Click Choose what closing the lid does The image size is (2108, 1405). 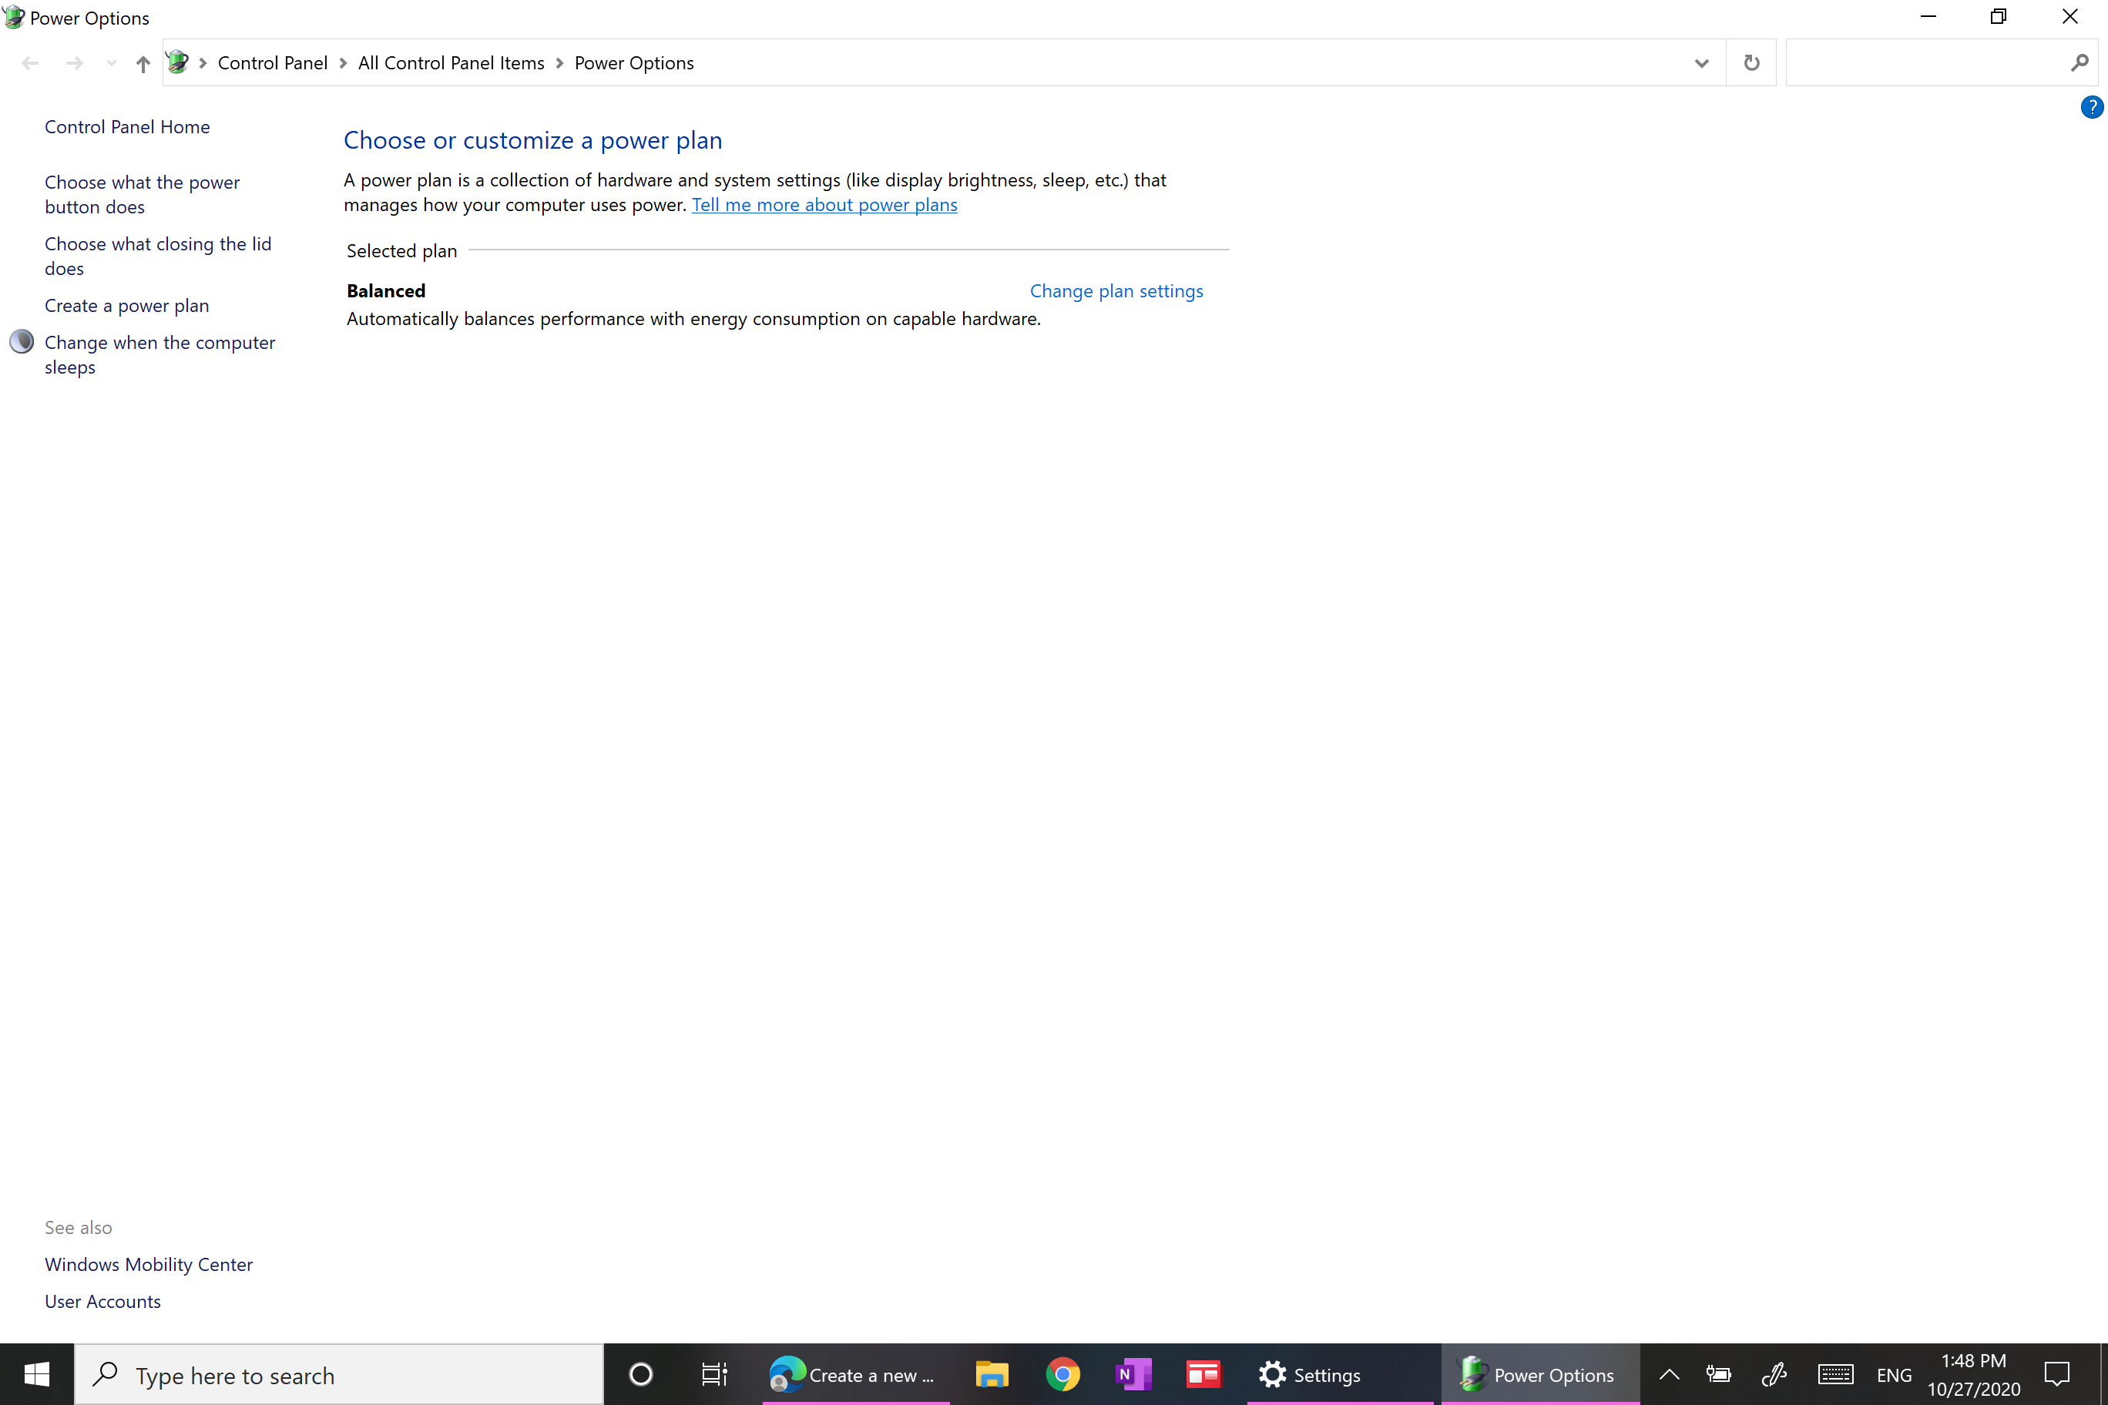159,256
